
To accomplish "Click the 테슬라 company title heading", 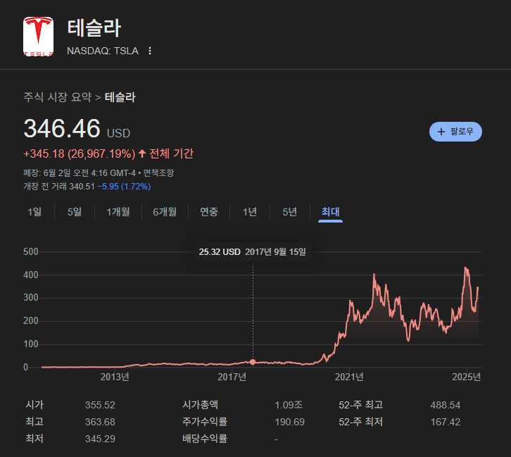I will click(94, 27).
